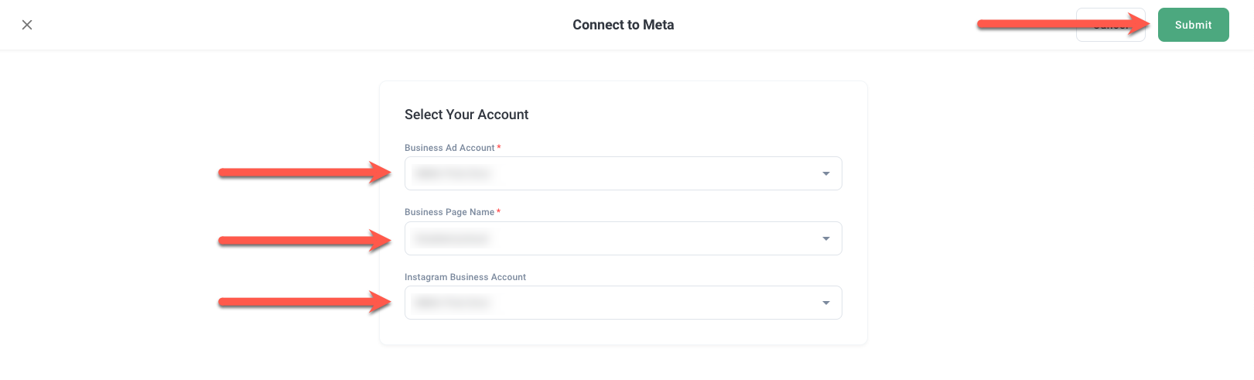Click the Instagram Business Account label

pyautogui.click(x=465, y=277)
